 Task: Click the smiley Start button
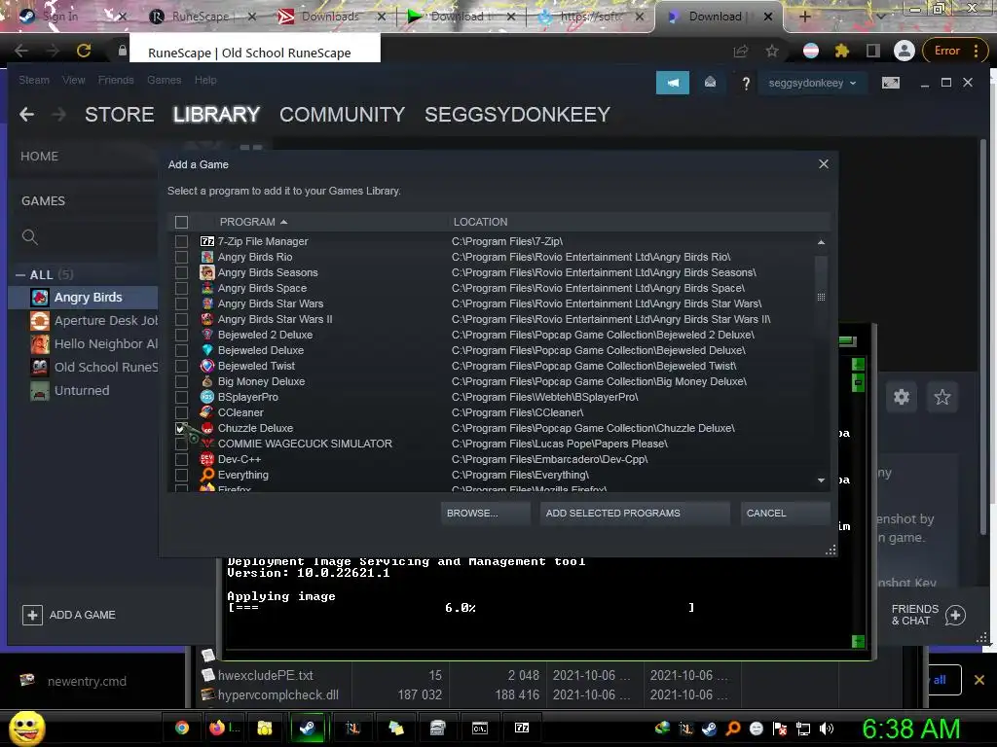26,728
